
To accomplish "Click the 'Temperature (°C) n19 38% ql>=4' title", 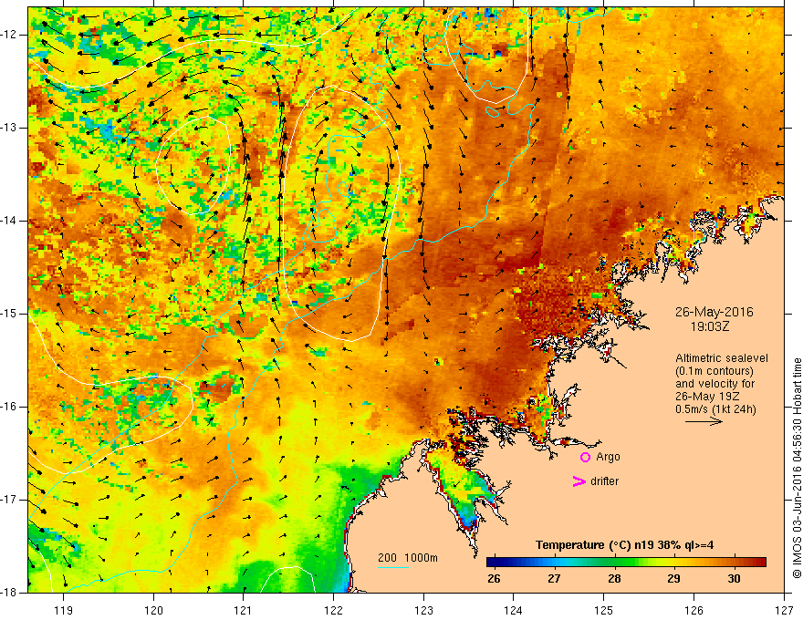I will point(624,545).
